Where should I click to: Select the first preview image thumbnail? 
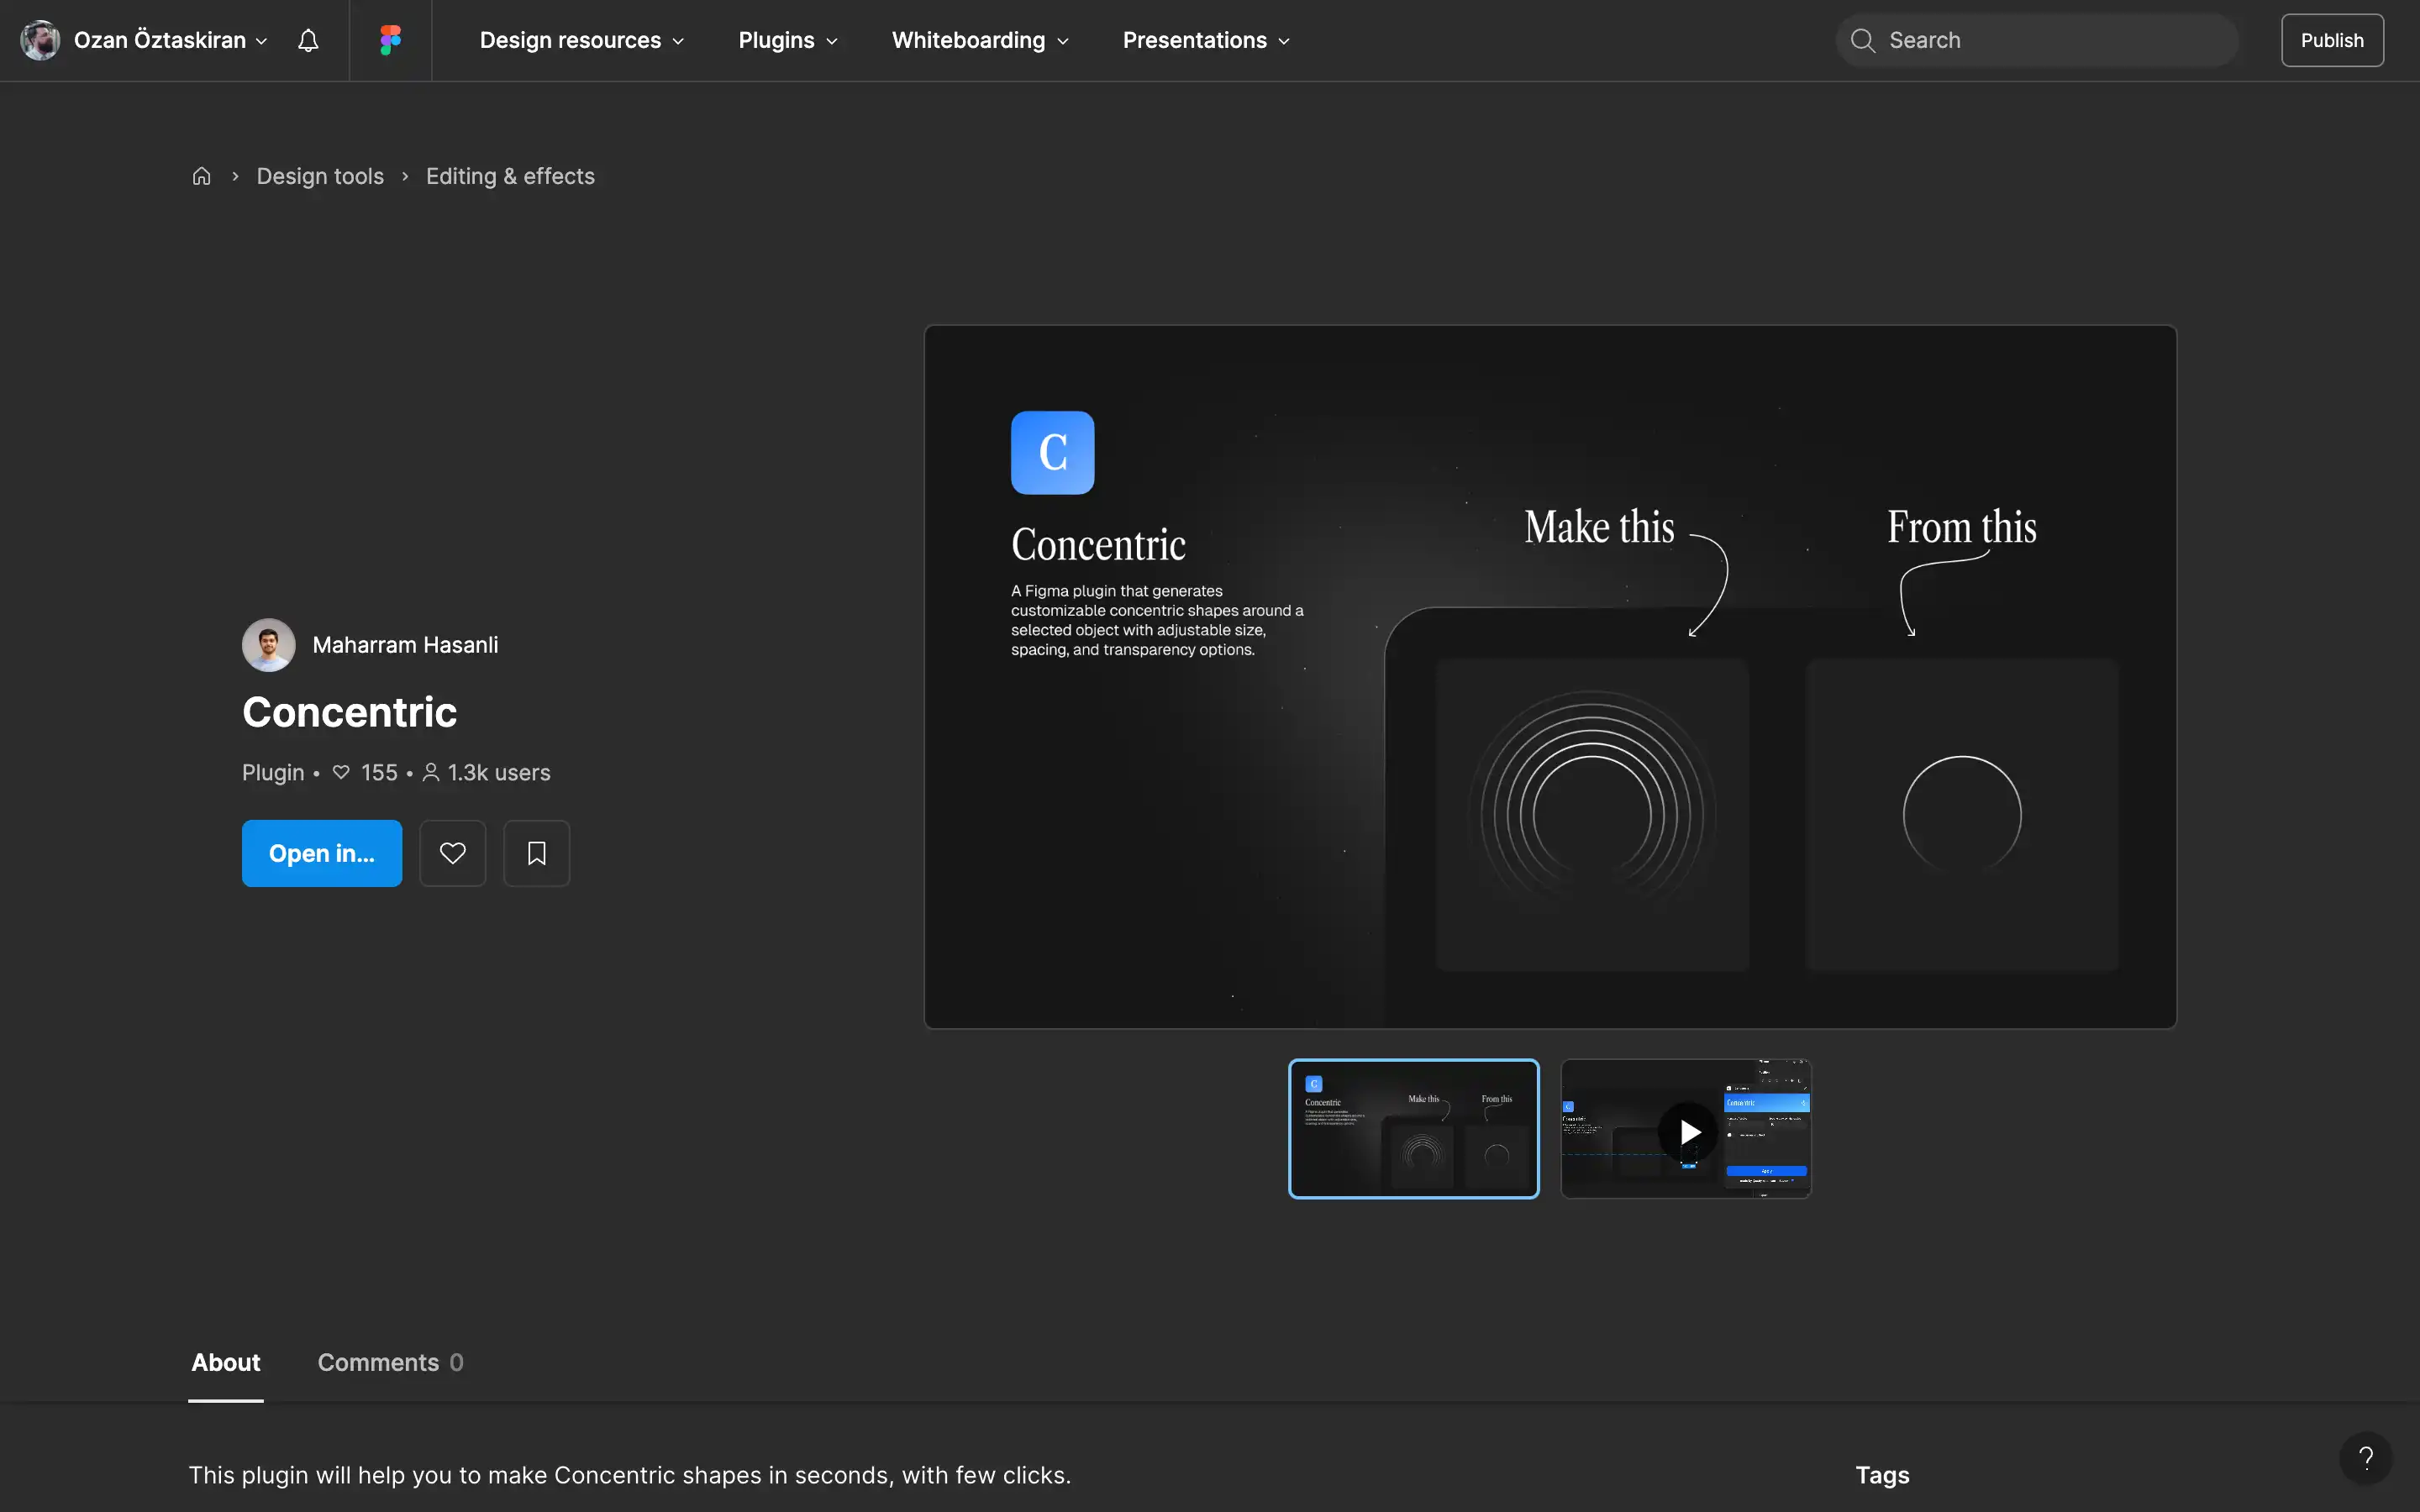(1413, 1128)
